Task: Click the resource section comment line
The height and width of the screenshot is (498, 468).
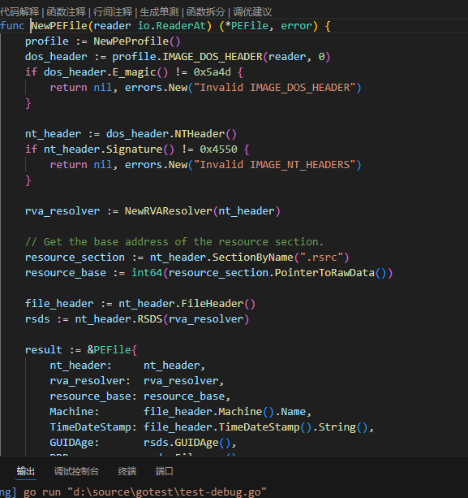Action: pos(174,242)
